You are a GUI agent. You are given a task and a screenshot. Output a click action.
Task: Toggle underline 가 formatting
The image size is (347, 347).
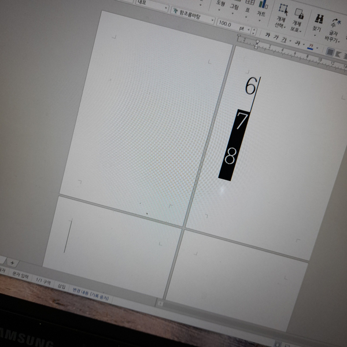(x=284, y=39)
